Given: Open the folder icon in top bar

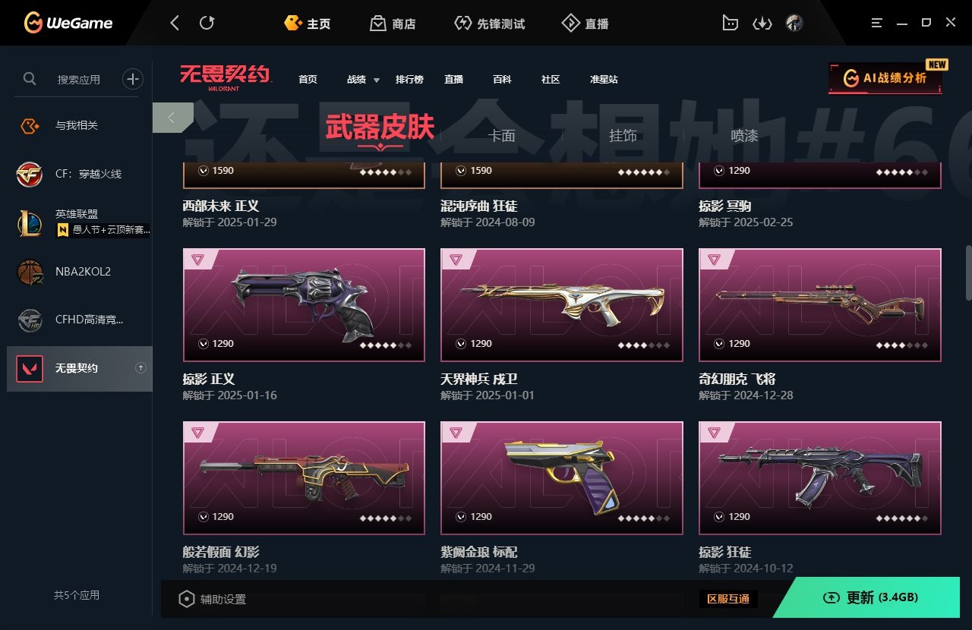Looking at the screenshot, I should coord(730,24).
